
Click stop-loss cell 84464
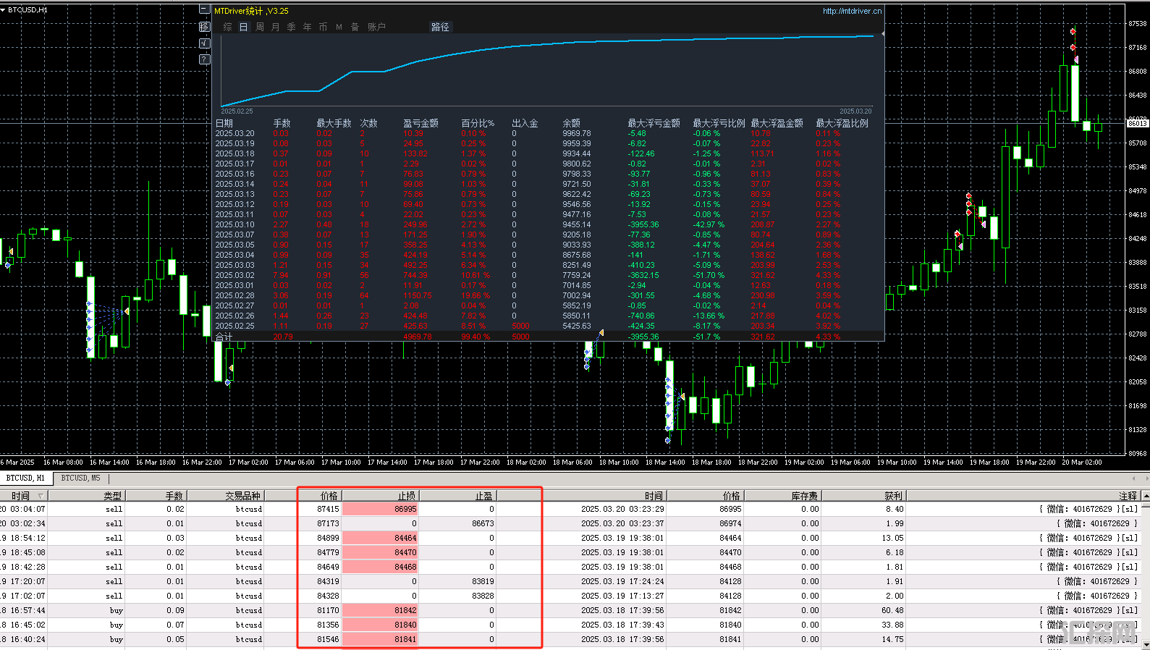pos(380,538)
